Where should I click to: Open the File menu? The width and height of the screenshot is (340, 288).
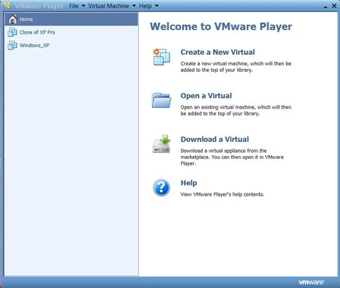[x=74, y=6]
